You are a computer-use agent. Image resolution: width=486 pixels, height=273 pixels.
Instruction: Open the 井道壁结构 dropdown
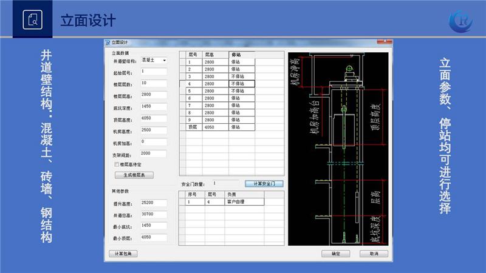point(164,61)
